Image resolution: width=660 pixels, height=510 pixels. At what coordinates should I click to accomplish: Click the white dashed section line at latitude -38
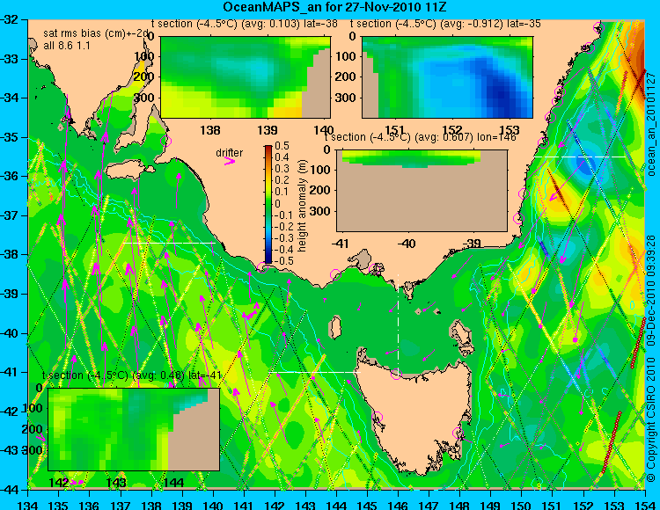(x=169, y=243)
